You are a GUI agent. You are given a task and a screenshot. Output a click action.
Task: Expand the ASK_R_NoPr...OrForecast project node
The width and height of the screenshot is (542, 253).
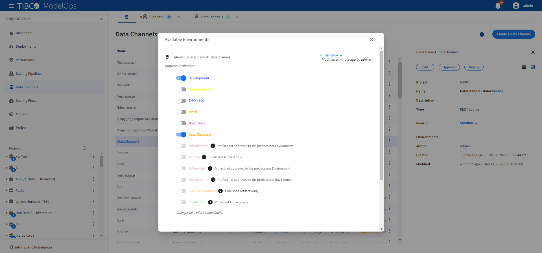6,179
